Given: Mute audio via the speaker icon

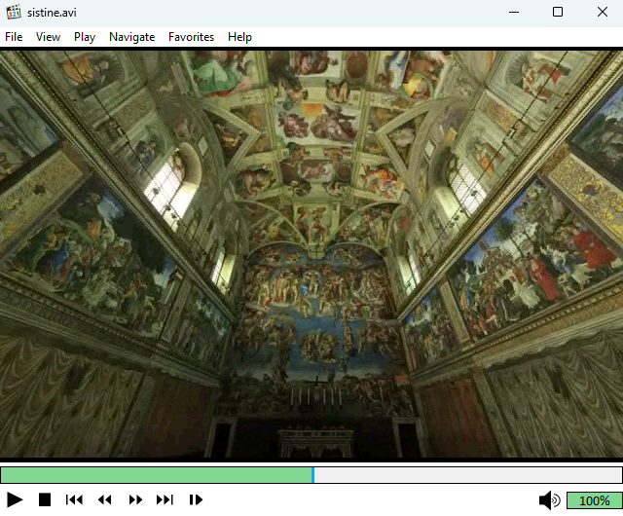Looking at the screenshot, I should 549,500.
